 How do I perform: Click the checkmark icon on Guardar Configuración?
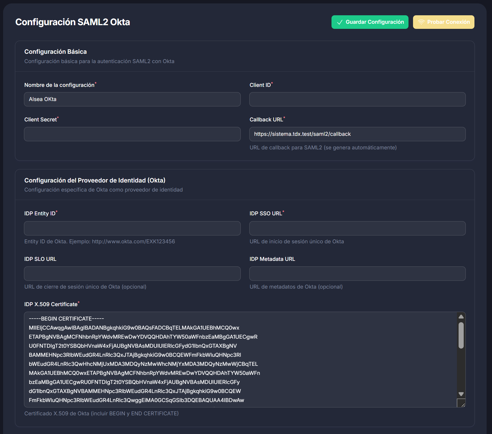[x=340, y=22]
